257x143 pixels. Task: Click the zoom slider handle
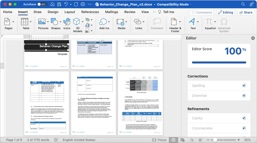point(215,140)
